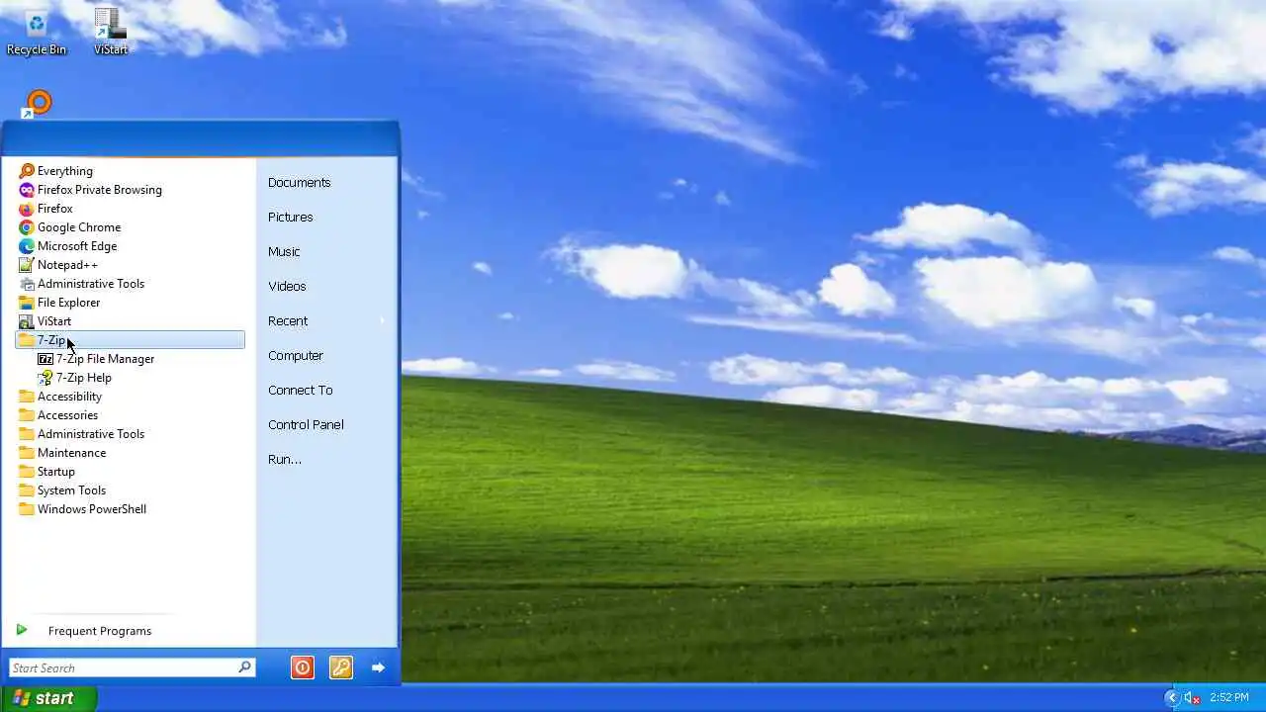Start Microsoft Edge
Viewport: 1266px width, 712px height.
(x=67, y=246)
